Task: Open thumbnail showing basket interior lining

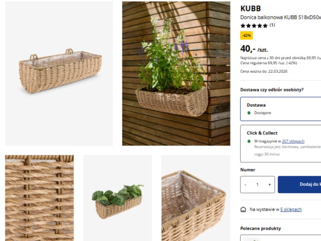Action: 196,198
